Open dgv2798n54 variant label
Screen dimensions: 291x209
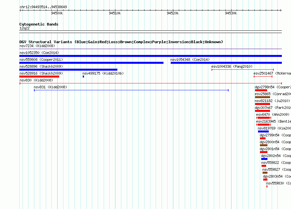(273, 87)
